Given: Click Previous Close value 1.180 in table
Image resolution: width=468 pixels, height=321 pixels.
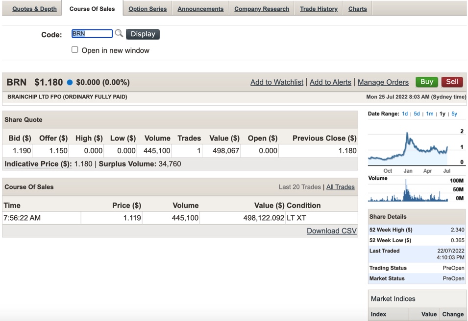Looking at the screenshot, I should pyautogui.click(x=347, y=151).
